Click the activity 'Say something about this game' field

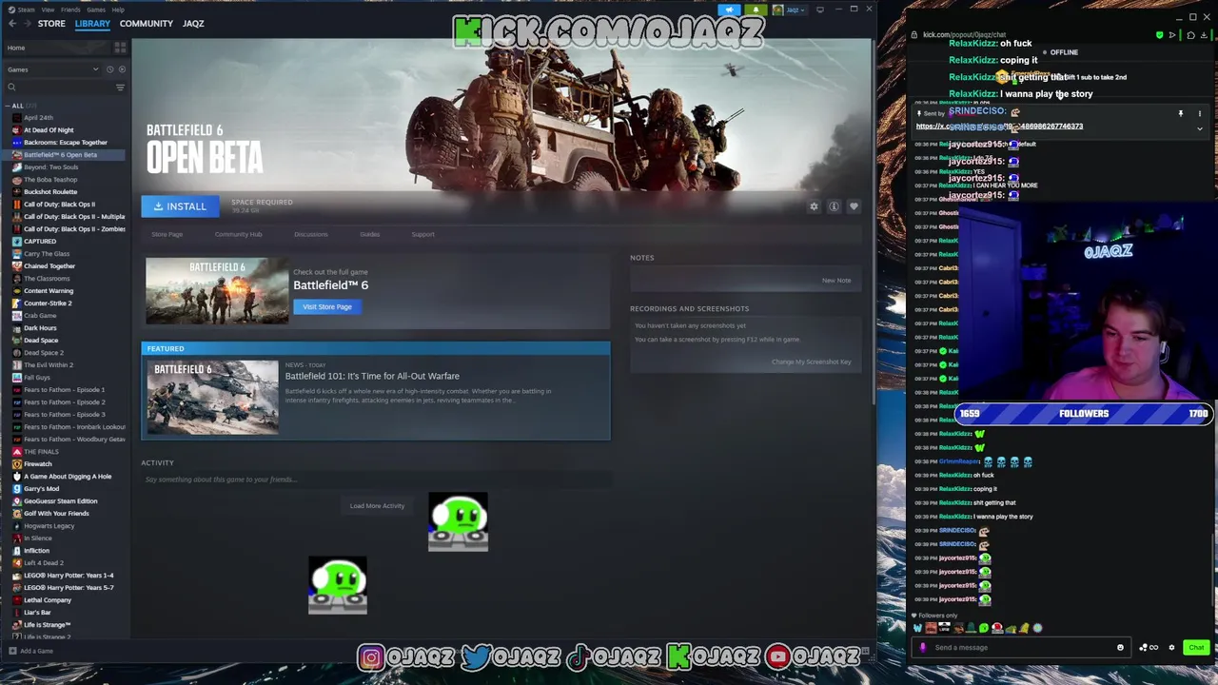(376, 479)
